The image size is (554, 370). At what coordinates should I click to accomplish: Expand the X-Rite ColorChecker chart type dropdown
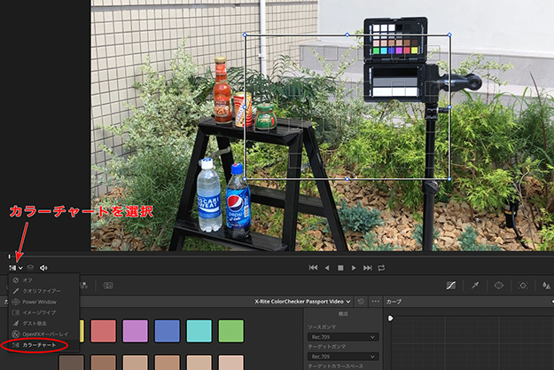[x=303, y=302]
